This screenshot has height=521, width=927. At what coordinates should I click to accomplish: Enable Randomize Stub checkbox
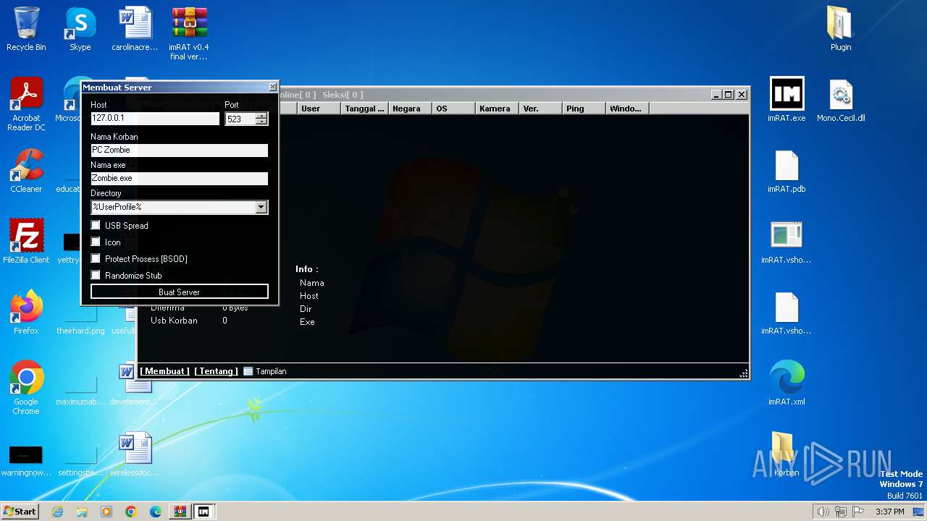click(x=96, y=275)
